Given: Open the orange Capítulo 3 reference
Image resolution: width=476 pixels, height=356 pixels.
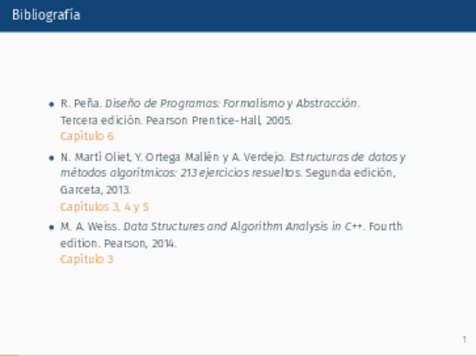Looking at the screenshot, I should tap(87, 259).
